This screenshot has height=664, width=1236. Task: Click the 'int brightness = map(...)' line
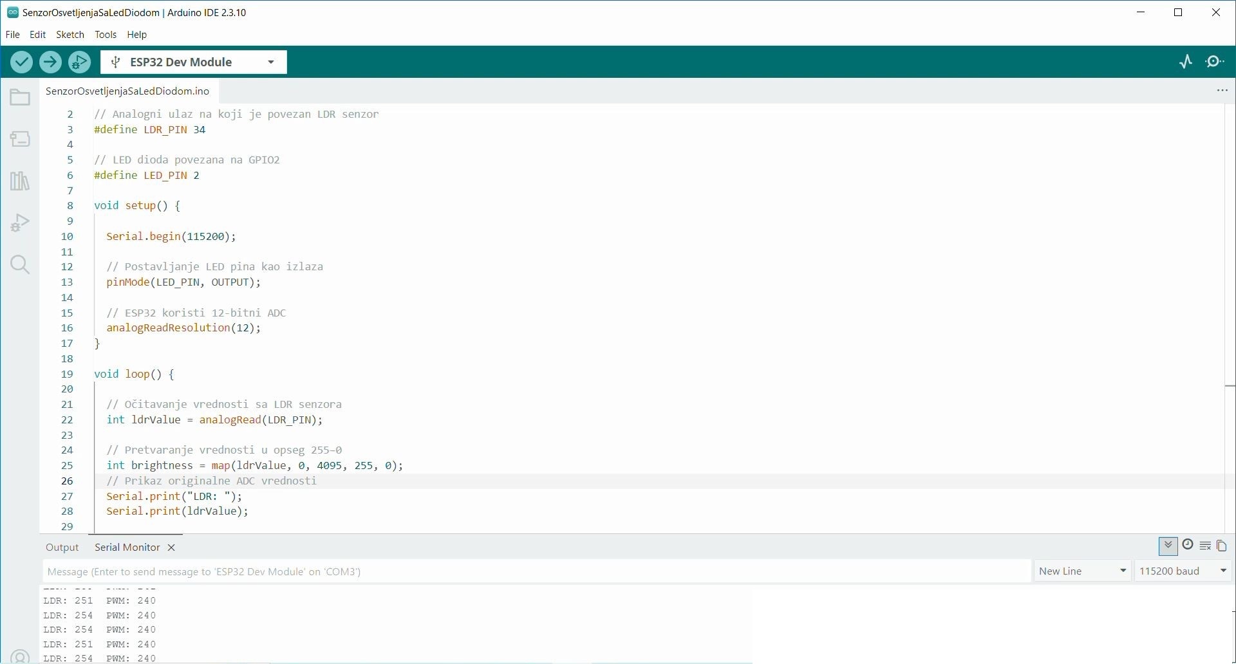(255, 466)
